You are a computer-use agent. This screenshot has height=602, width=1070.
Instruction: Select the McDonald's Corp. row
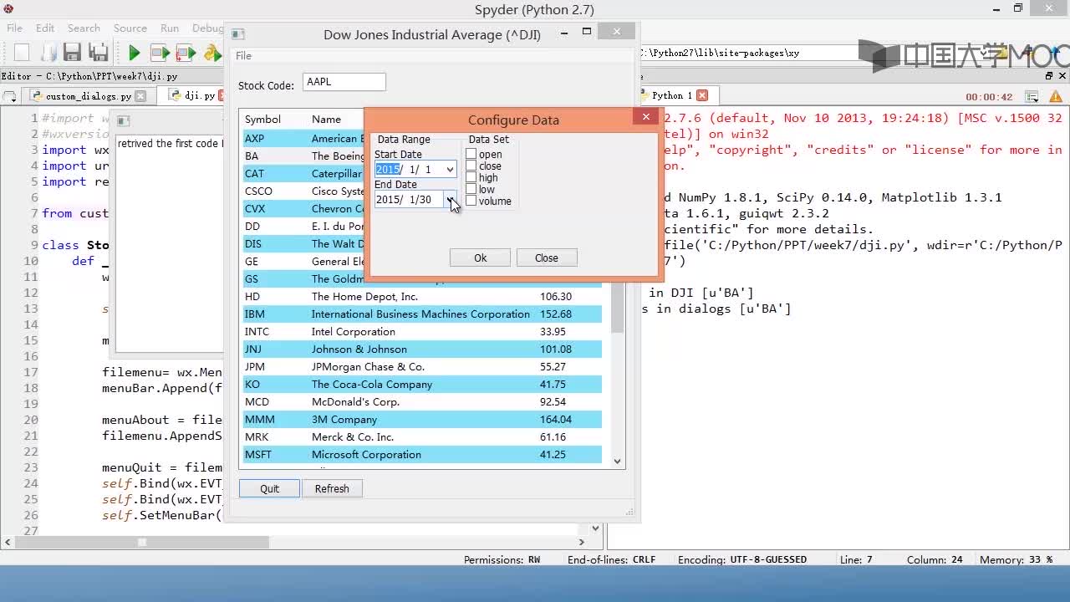click(x=422, y=402)
